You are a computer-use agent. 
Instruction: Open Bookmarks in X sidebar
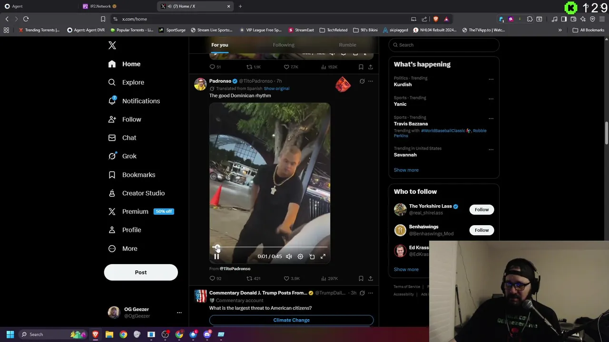point(131,175)
